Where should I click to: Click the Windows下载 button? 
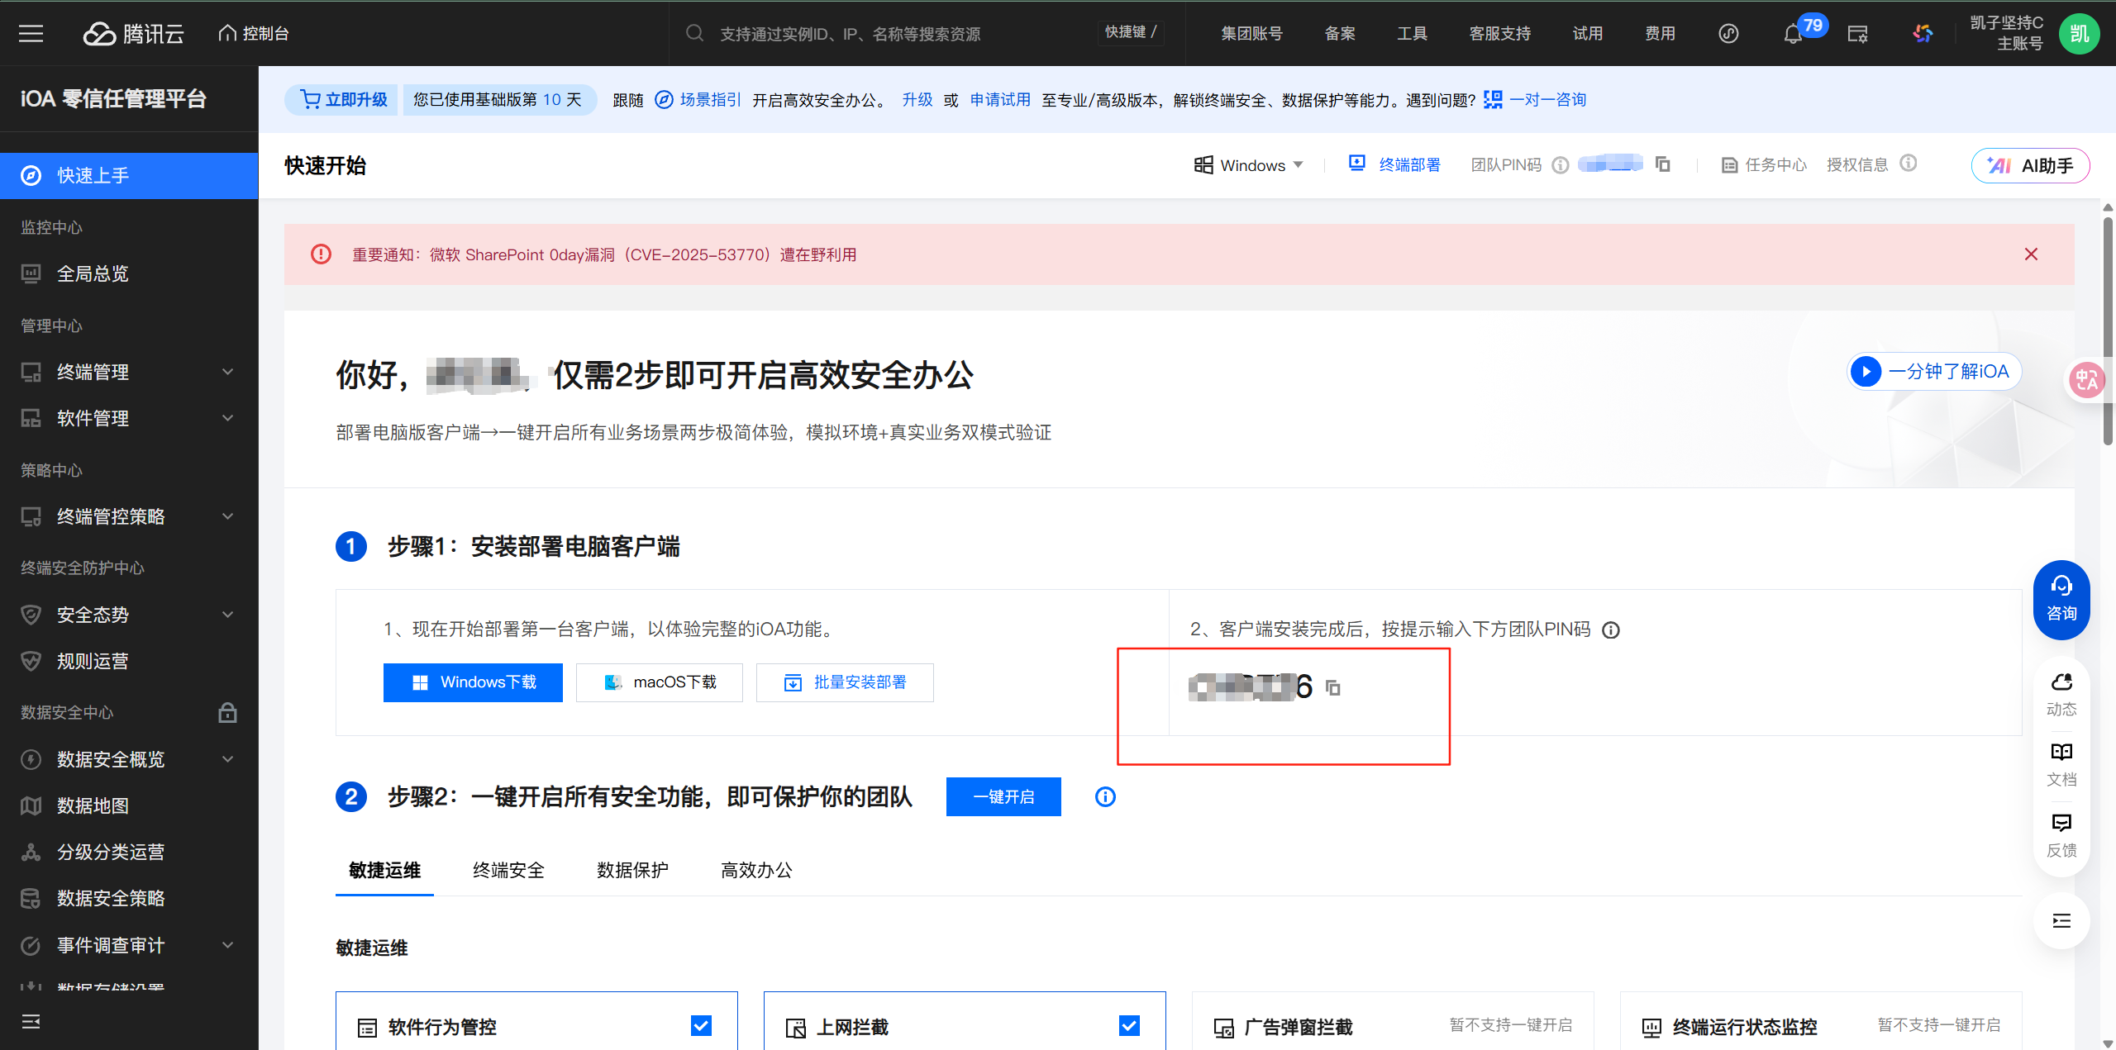tap(473, 682)
